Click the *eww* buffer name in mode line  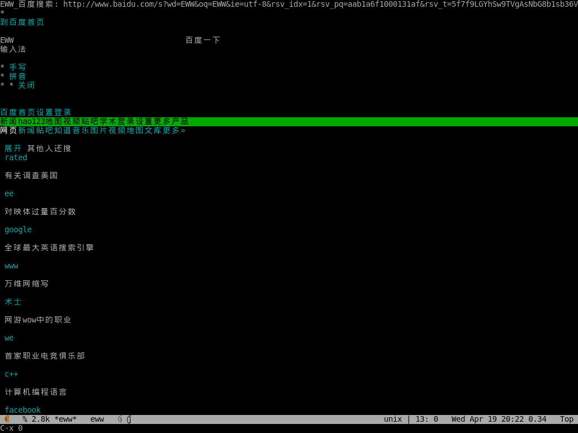pos(65,419)
